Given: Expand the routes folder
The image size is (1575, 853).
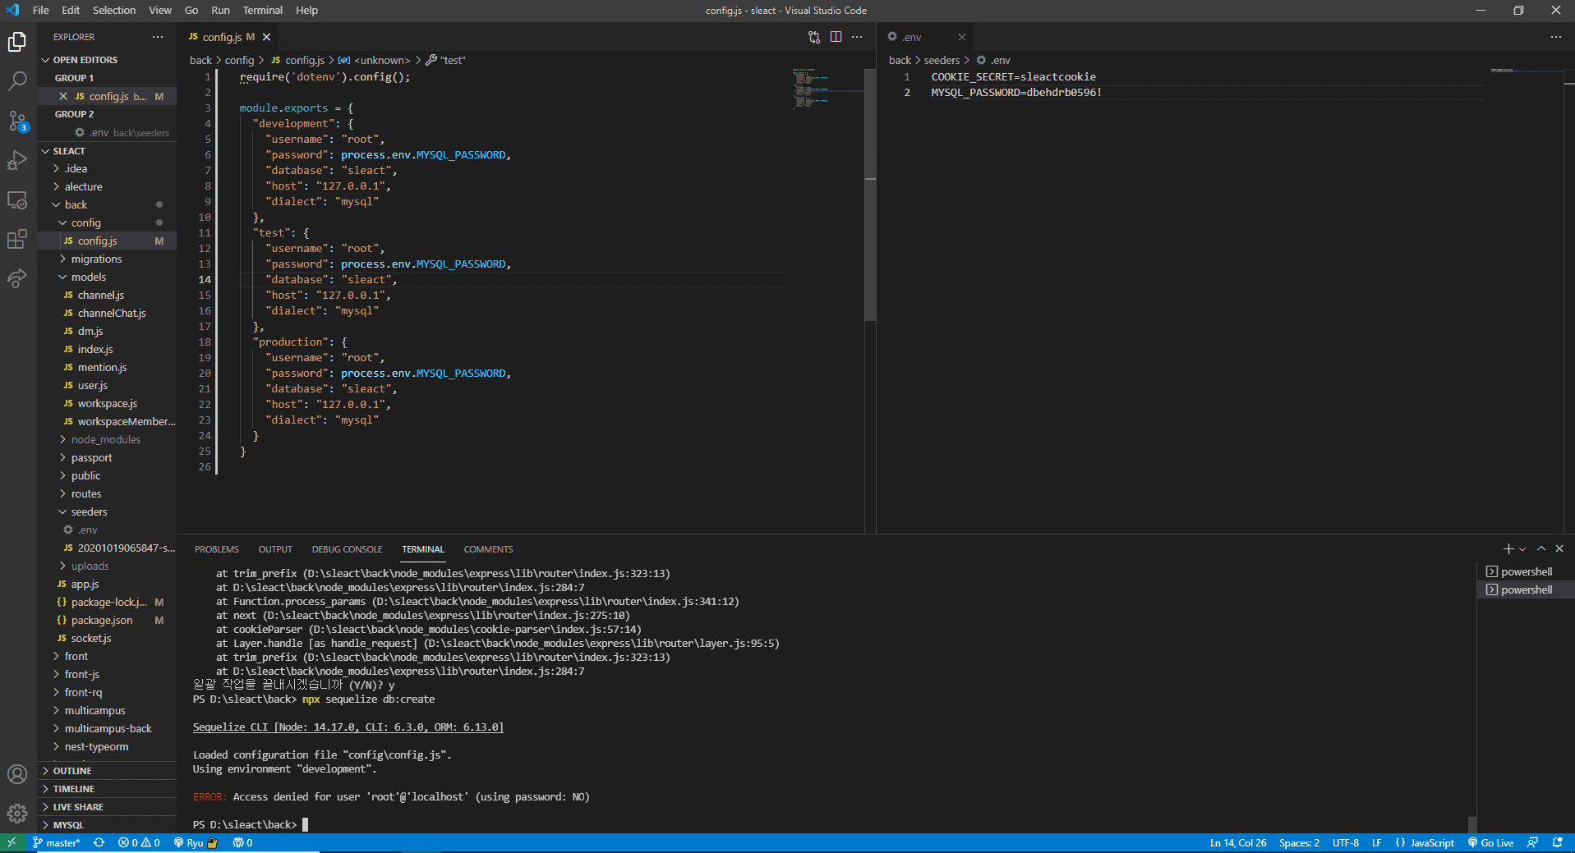Looking at the screenshot, I should (85, 494).
